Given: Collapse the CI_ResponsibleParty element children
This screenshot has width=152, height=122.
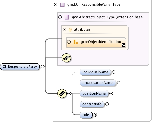Looking at the screenshot, I should point(42,67).
